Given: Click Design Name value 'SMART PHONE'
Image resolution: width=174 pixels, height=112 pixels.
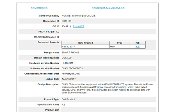Looking at the screenshot, I should (x=70, y=52).
